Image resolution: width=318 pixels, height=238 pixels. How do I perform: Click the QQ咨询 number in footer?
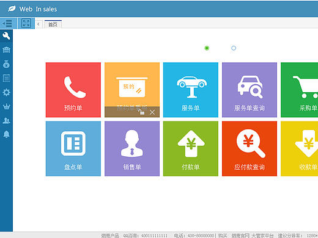tap(154, 236)
